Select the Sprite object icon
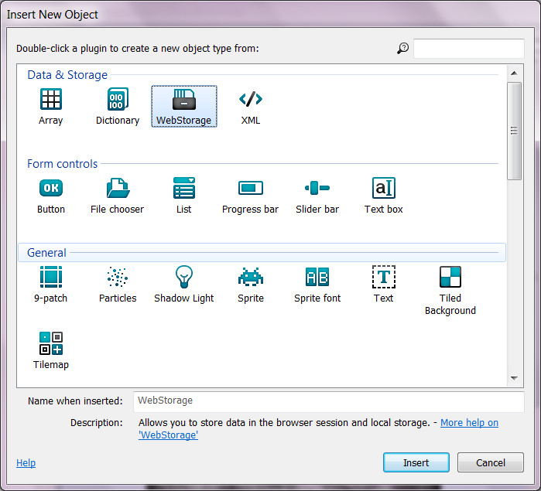The width and height of the screenshot is (541, 491). coord(251,278)
